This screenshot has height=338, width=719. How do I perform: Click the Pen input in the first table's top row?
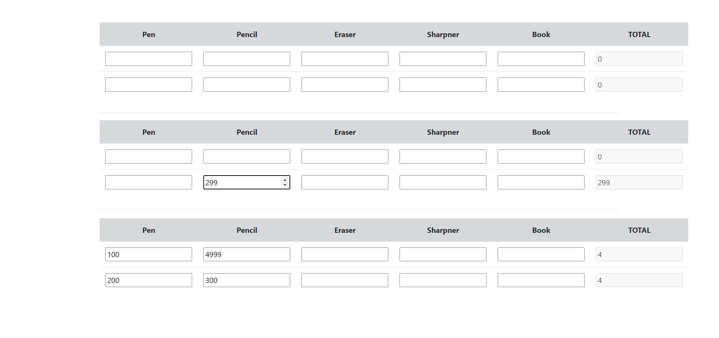tap(148, 58)
